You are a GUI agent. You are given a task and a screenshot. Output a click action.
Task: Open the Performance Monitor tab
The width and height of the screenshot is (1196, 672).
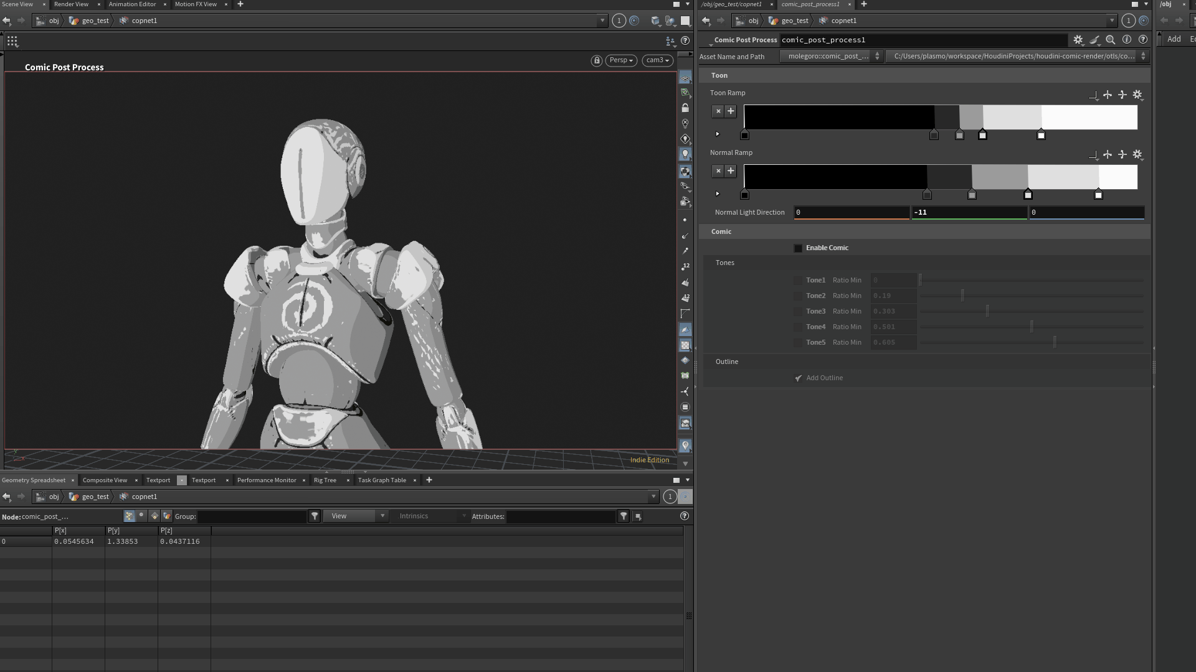[267, 480]
